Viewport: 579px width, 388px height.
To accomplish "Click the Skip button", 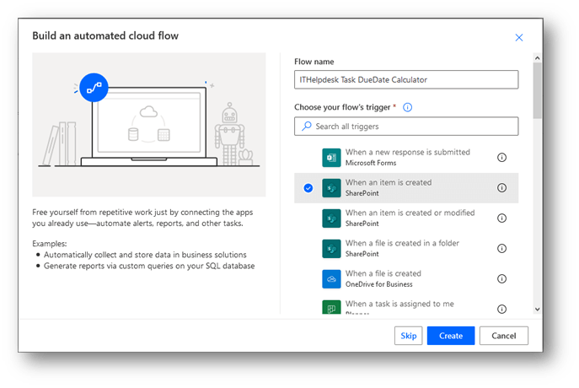I will pyautogui.click(x=408, y=336).
